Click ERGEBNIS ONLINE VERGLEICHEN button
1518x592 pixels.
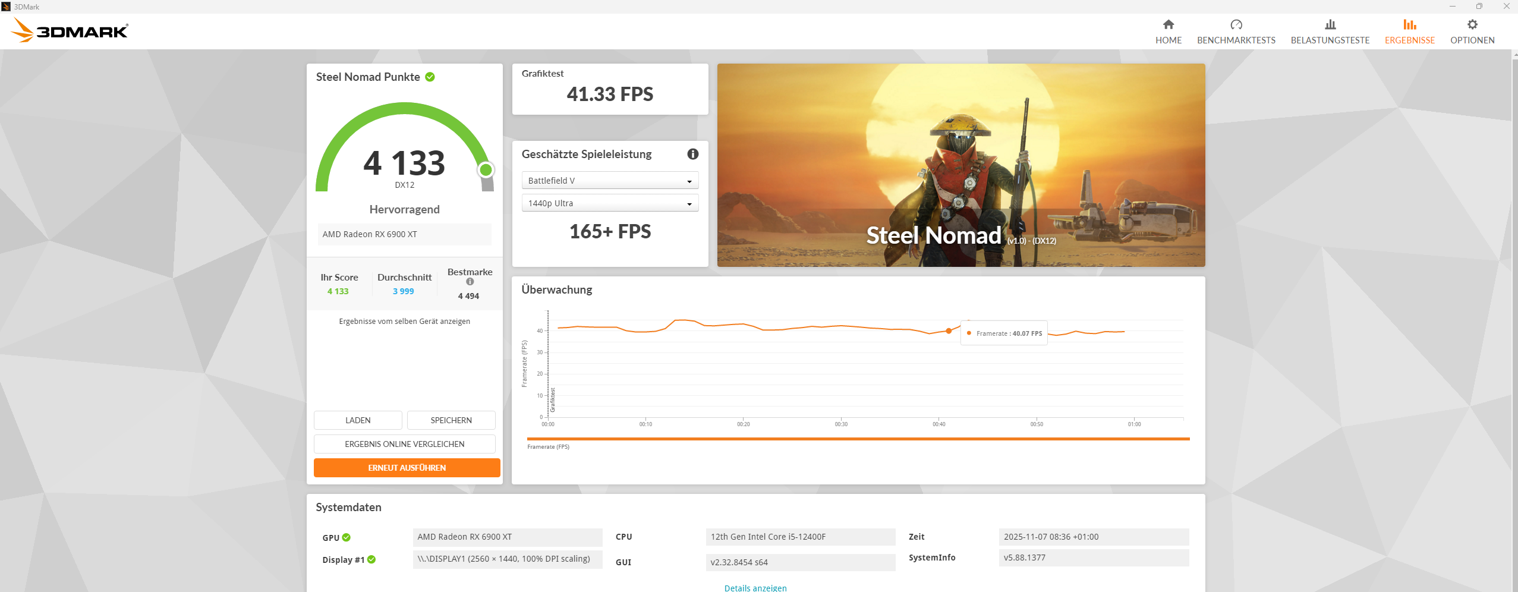tap(405, 444)
